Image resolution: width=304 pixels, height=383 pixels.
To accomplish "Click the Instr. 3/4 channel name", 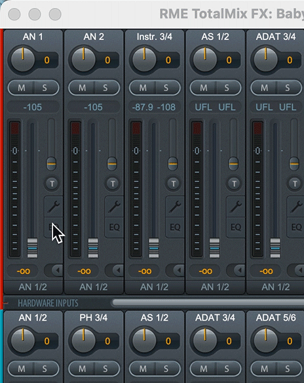I will click(x=155, y=37).
